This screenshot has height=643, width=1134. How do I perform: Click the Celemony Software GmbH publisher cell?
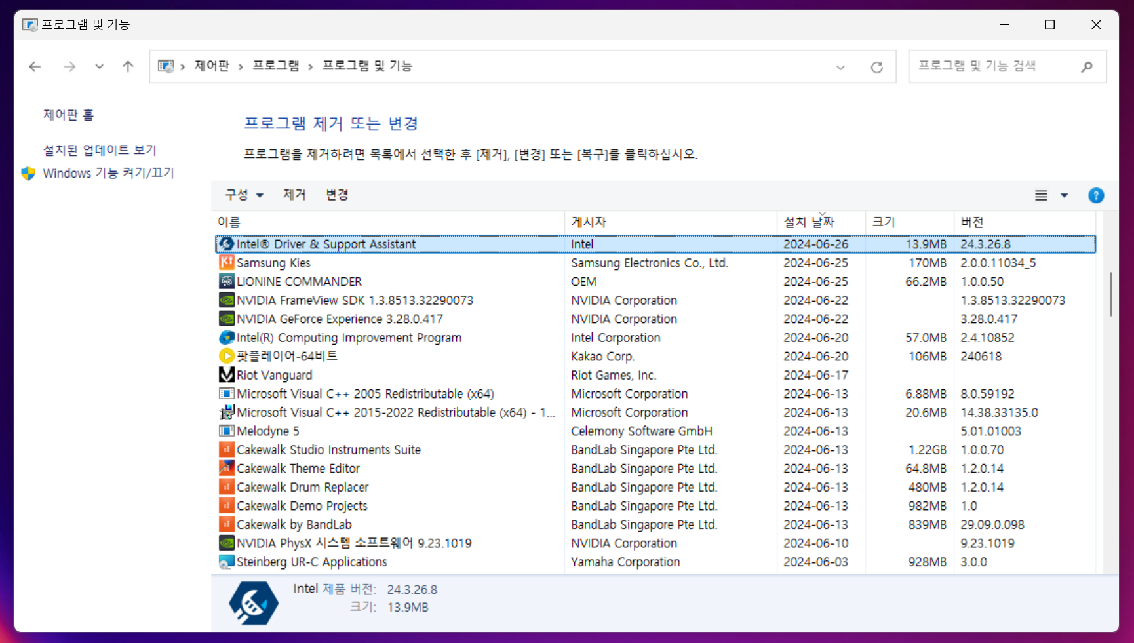[641, 431]
